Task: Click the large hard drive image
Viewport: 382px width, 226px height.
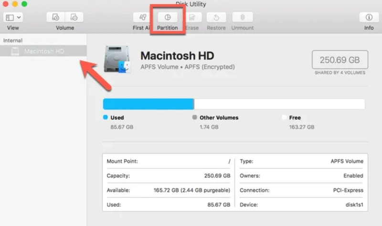Action: (x=117, y=60)
